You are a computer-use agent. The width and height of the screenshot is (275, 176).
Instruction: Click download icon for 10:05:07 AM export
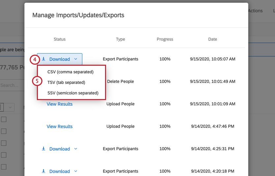[x=43, y=59]
